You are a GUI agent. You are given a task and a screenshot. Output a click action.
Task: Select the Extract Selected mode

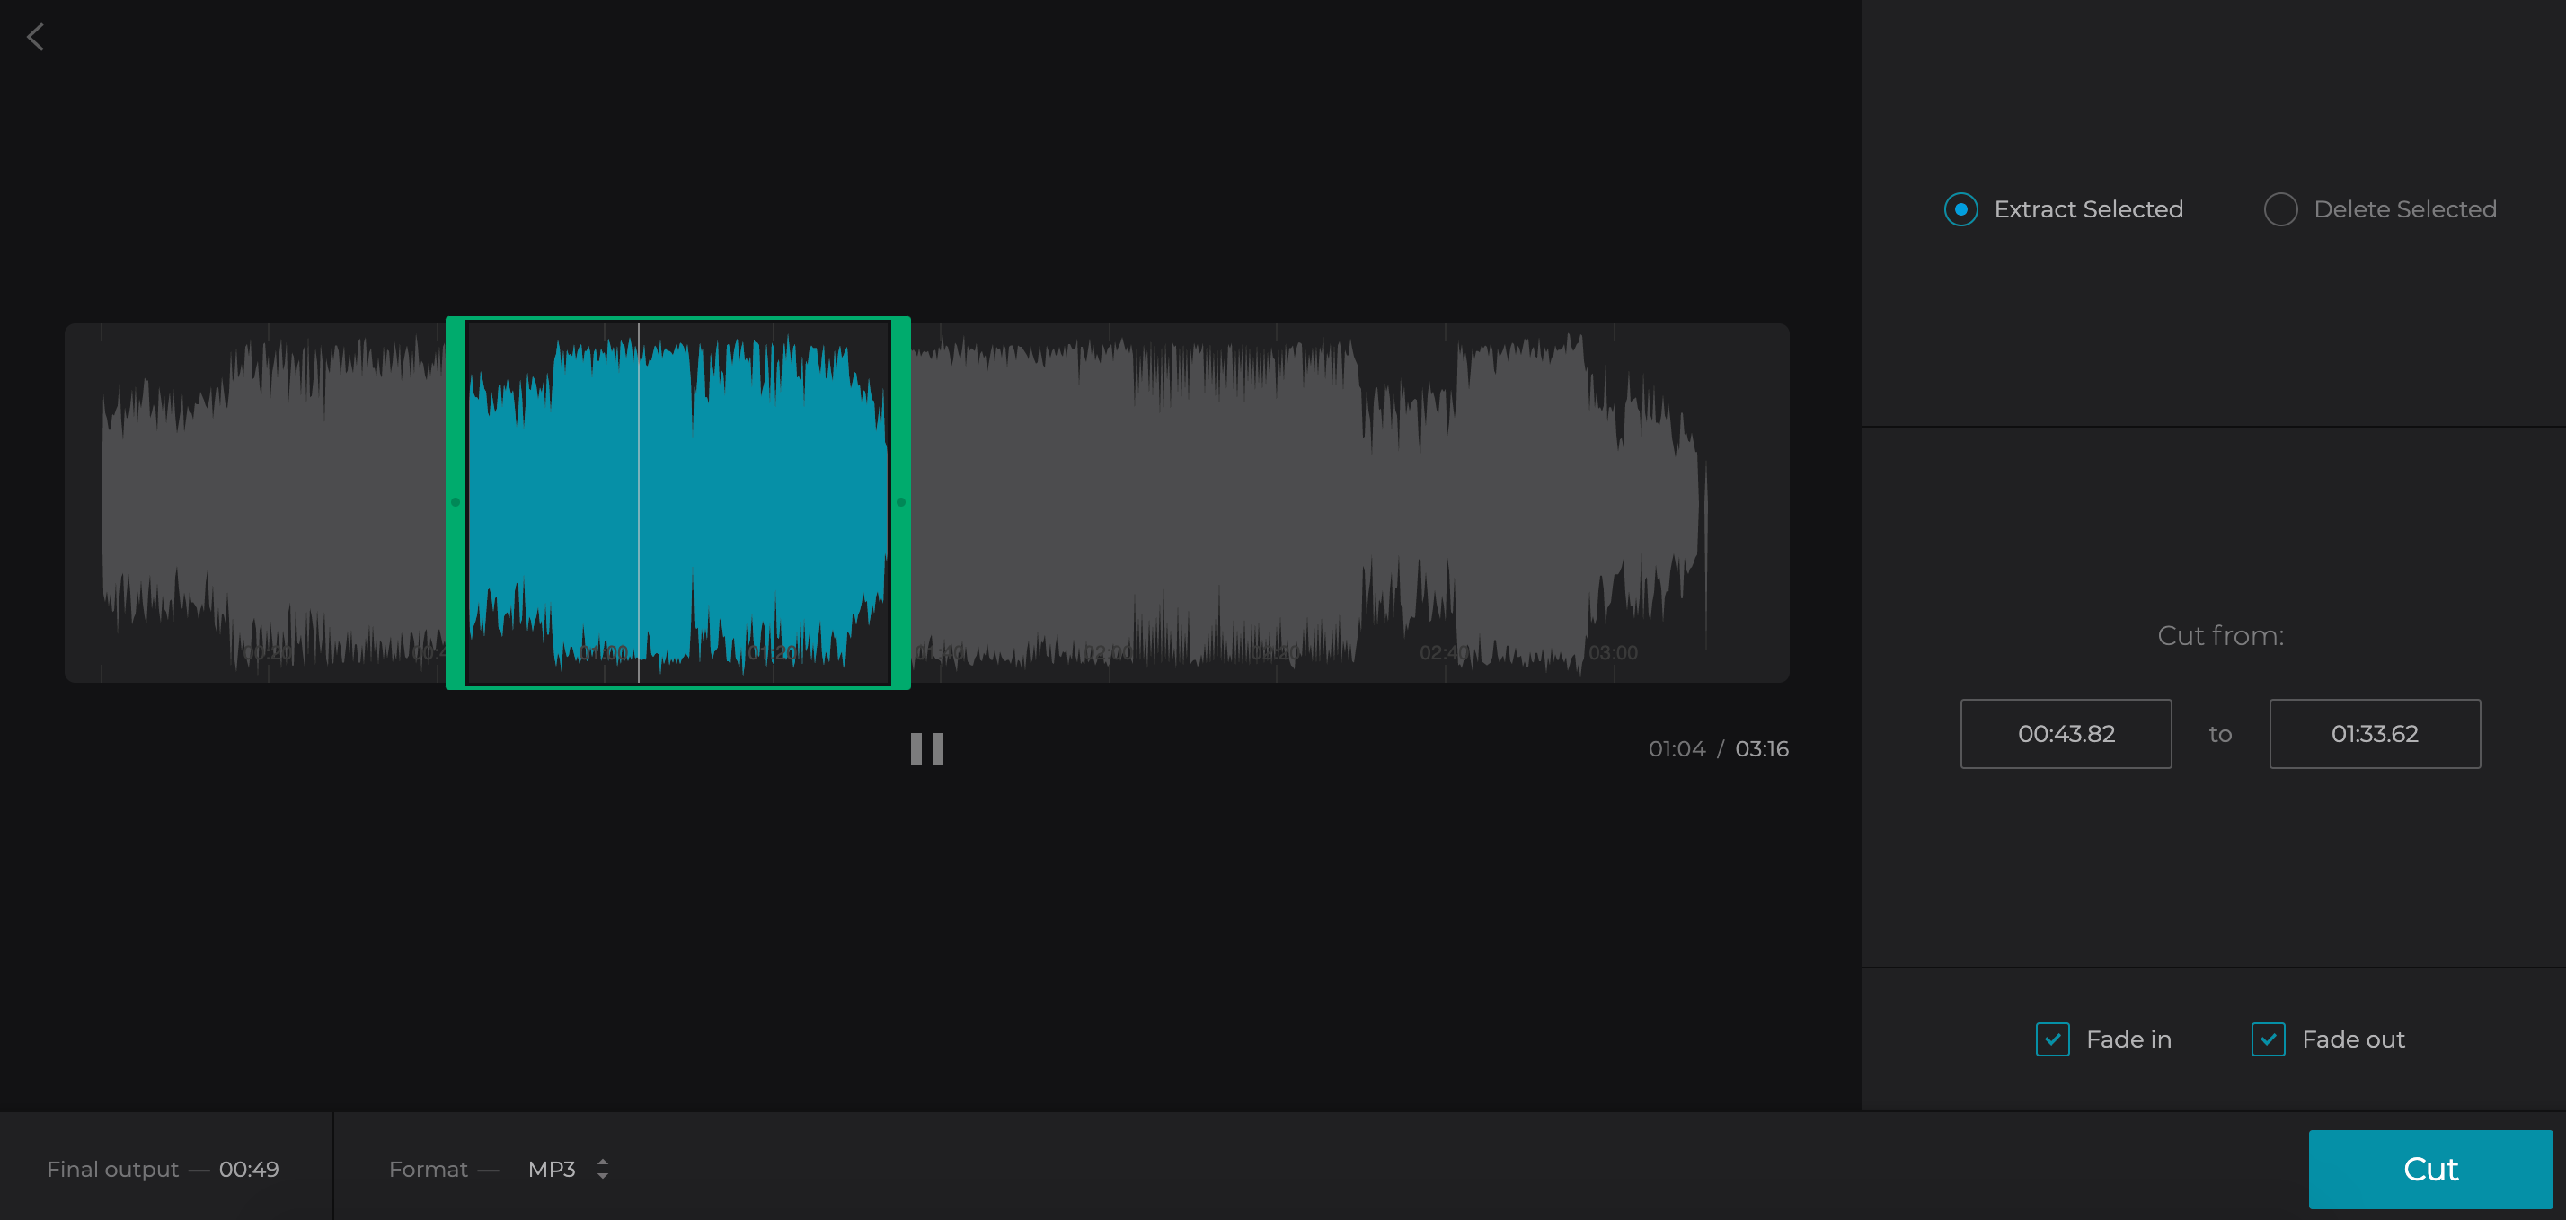1960,209
